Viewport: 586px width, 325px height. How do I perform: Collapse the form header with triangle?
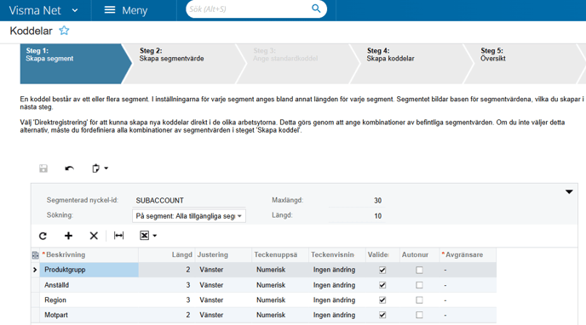coord(569,191)
